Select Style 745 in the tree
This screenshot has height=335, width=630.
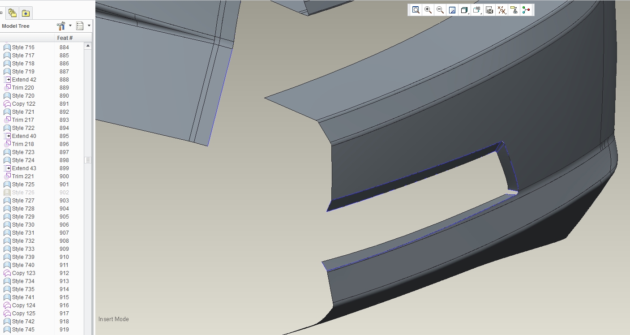[23, 330]
